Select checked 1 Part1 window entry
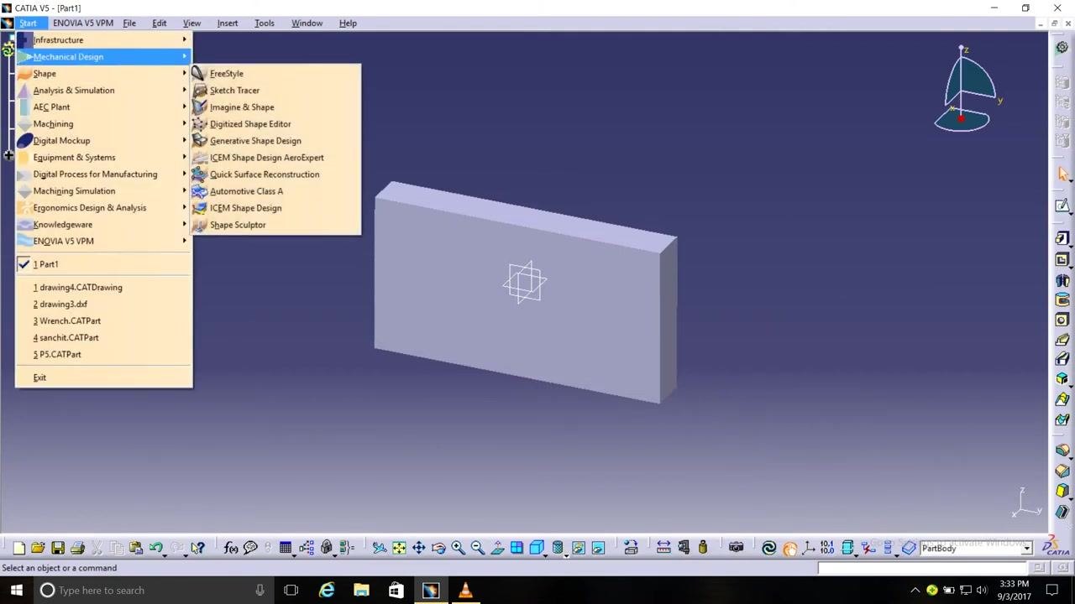The height and width of the screenshot is (604, 1075). [x=104, y=264]
